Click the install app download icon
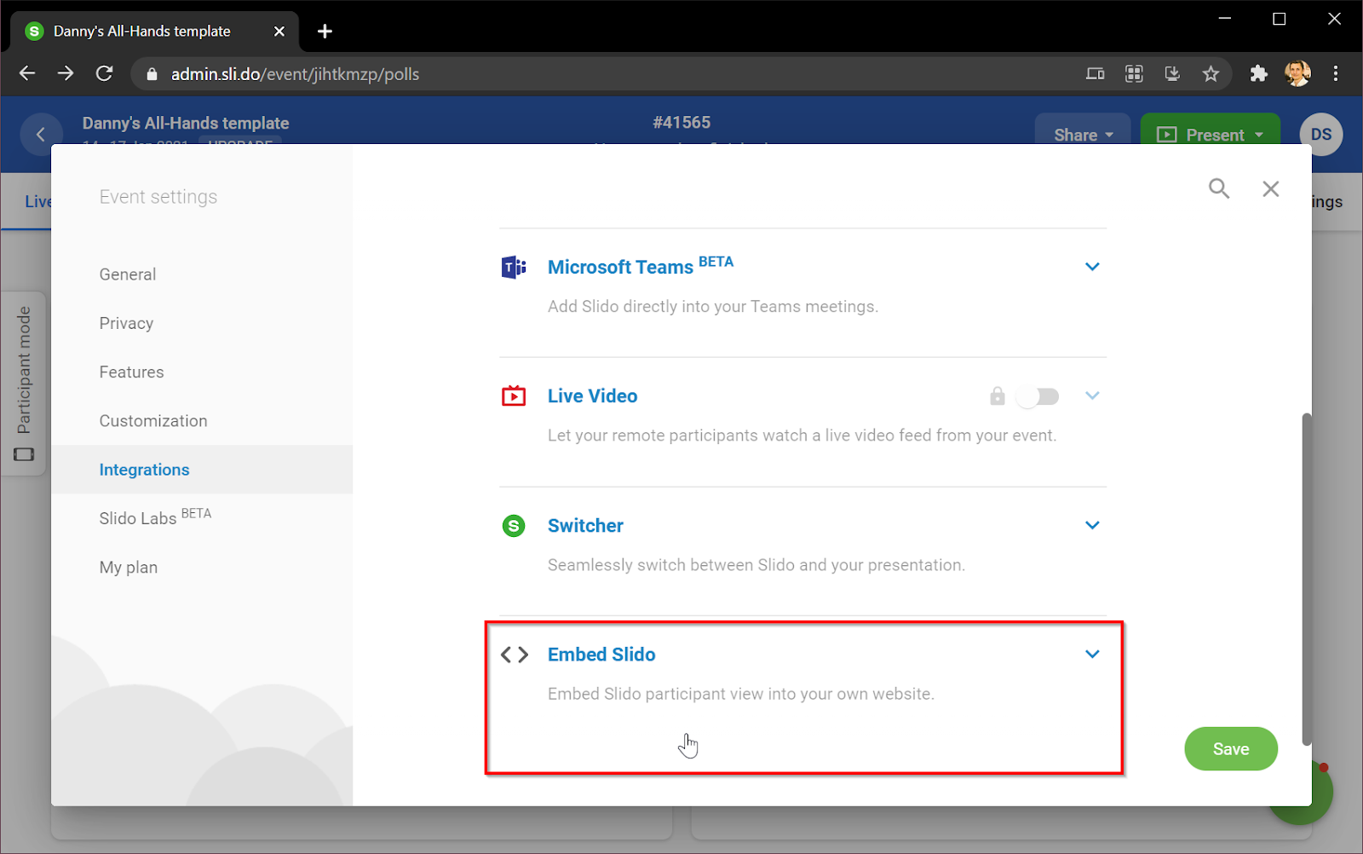 pyautogui.click(x=1172, y=74)
